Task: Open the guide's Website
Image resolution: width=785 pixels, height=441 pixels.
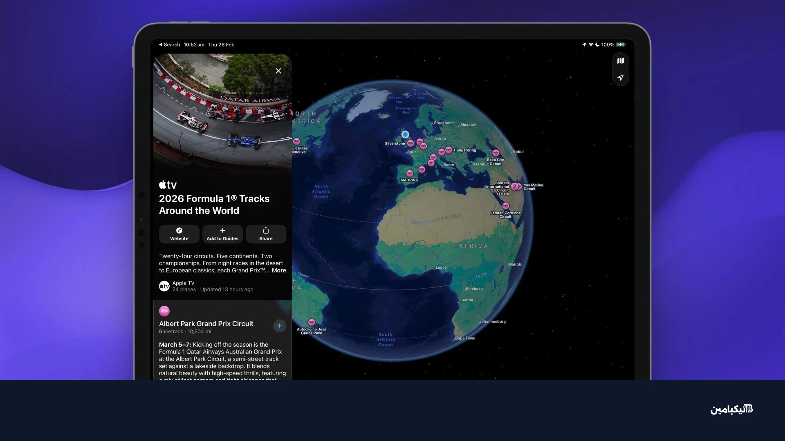Action: click(x=179, y=234)
